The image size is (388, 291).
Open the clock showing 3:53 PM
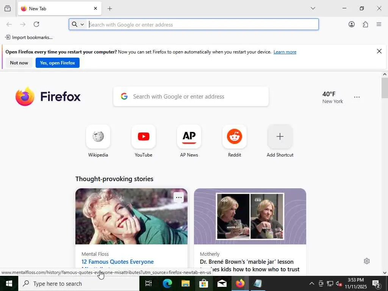tap(356, 283)
